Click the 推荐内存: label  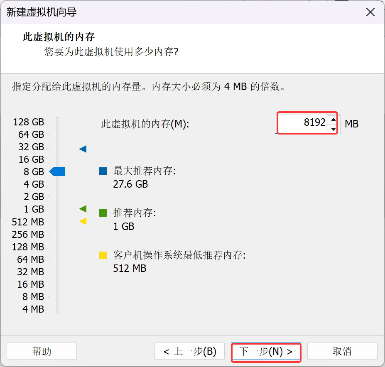135,213
